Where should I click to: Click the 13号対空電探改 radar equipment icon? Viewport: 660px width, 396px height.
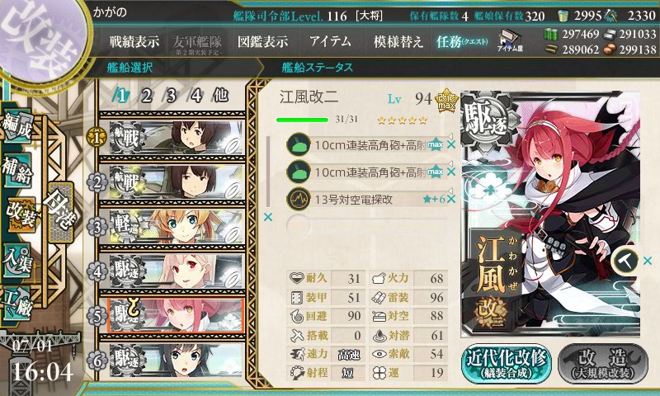(x=299, y=199)
